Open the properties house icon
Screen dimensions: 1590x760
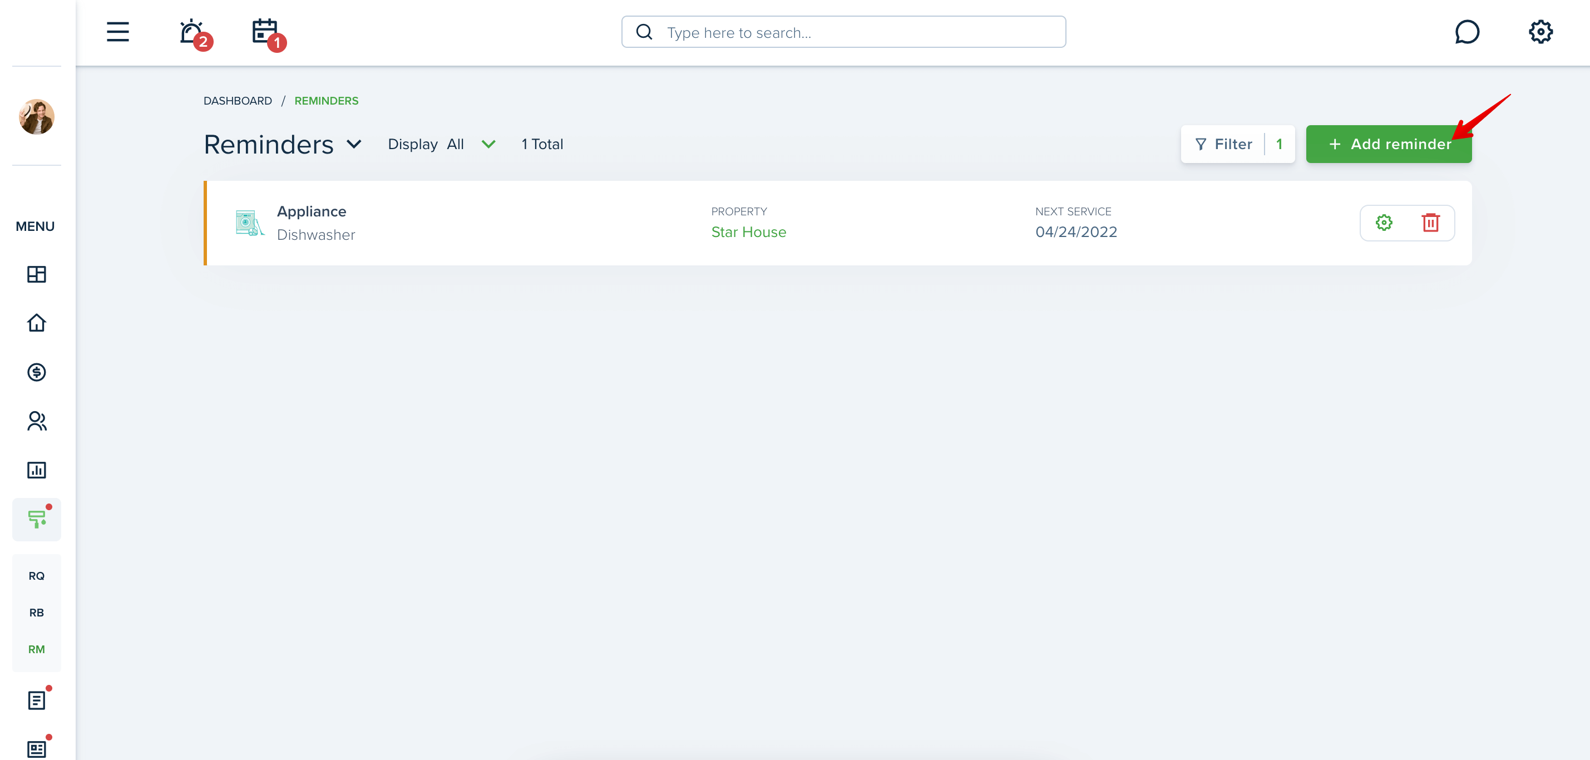click(x=36, y=322)
